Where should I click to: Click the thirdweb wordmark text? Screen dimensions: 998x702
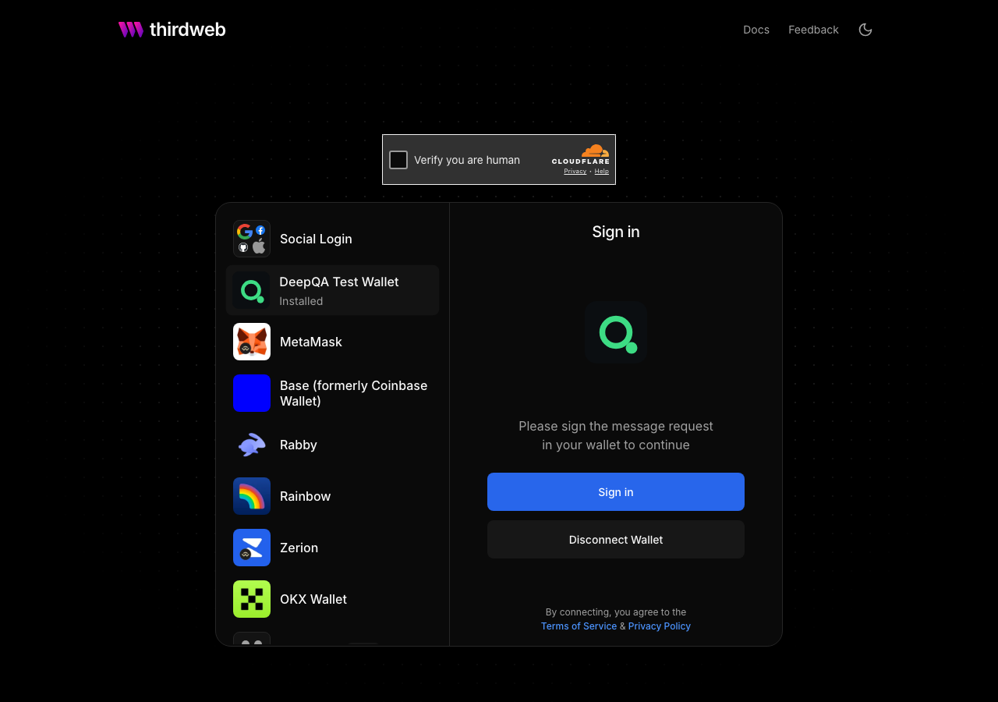click(x=187, y=30)
